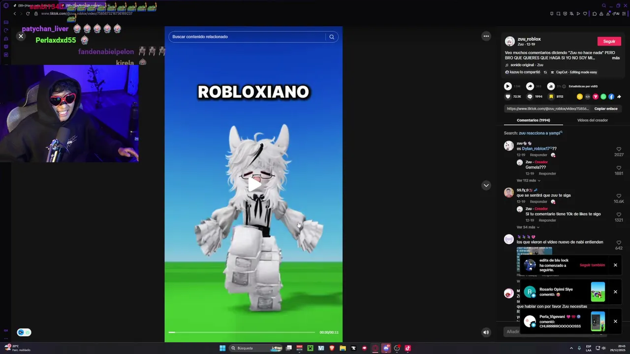
Task: Bookmark the video showing 8112 saves
Action: click(x=551, y=97)
